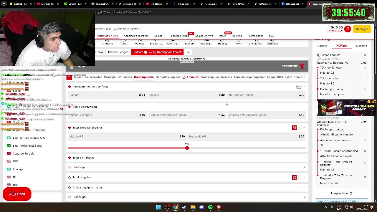Image resolution: width=377 pixels, height=212 pixels.
Task: Favorite the Resultado del partido market star
Action: coord(70,87)
